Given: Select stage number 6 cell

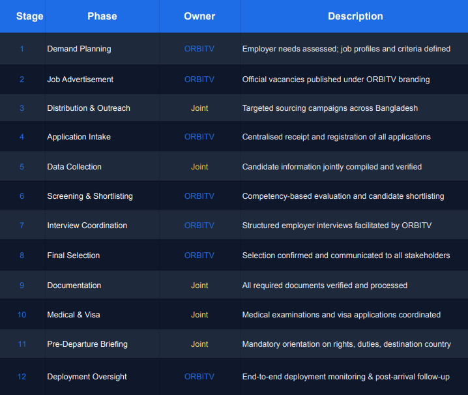Looking at the screenshot, I should (22, 196).
